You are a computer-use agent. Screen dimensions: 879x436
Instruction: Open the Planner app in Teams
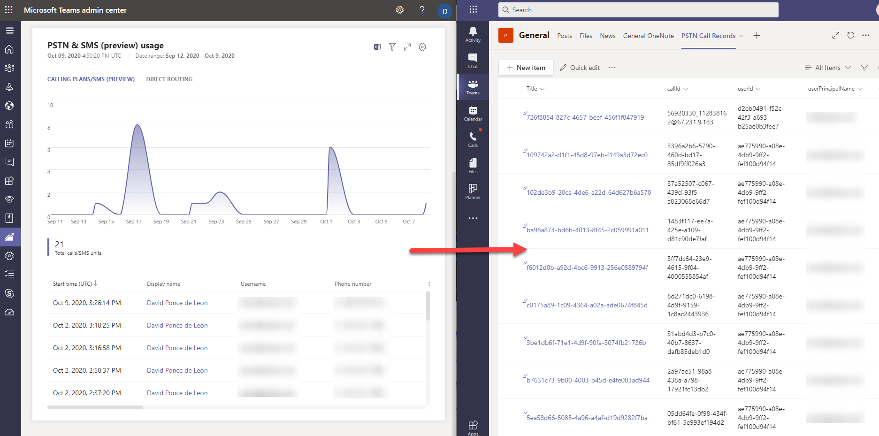click(472, 191)
